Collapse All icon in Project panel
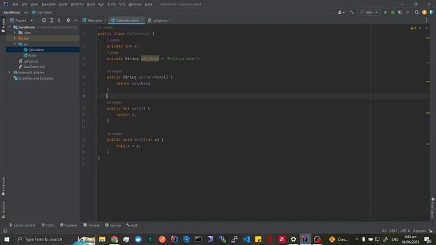 tap(59, 20)
